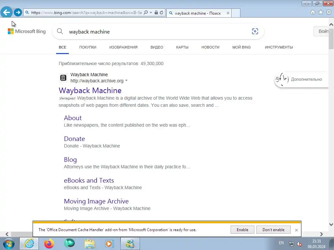Screen dimensions: 334x250
Task: Click the Дополнительно side panel button
Action: pyautogui.click(x=301, y=79)
